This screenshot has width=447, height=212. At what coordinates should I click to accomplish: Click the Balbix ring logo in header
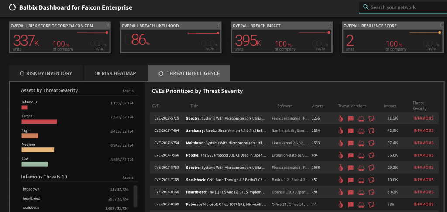click(x=12, y=7)
